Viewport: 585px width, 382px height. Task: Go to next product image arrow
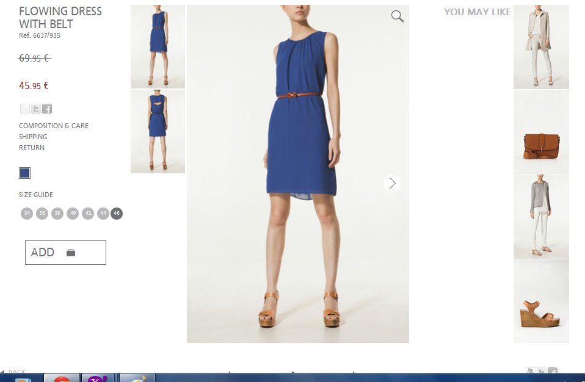(x=392, y=183)
